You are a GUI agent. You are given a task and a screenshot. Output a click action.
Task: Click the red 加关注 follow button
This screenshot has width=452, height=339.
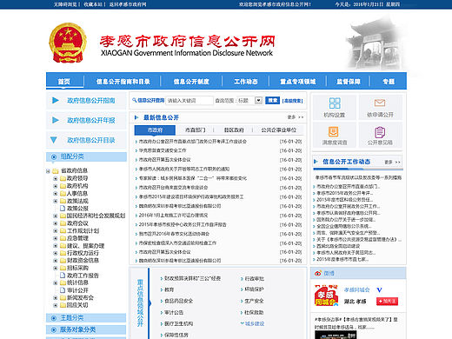(x=387, y=302)
